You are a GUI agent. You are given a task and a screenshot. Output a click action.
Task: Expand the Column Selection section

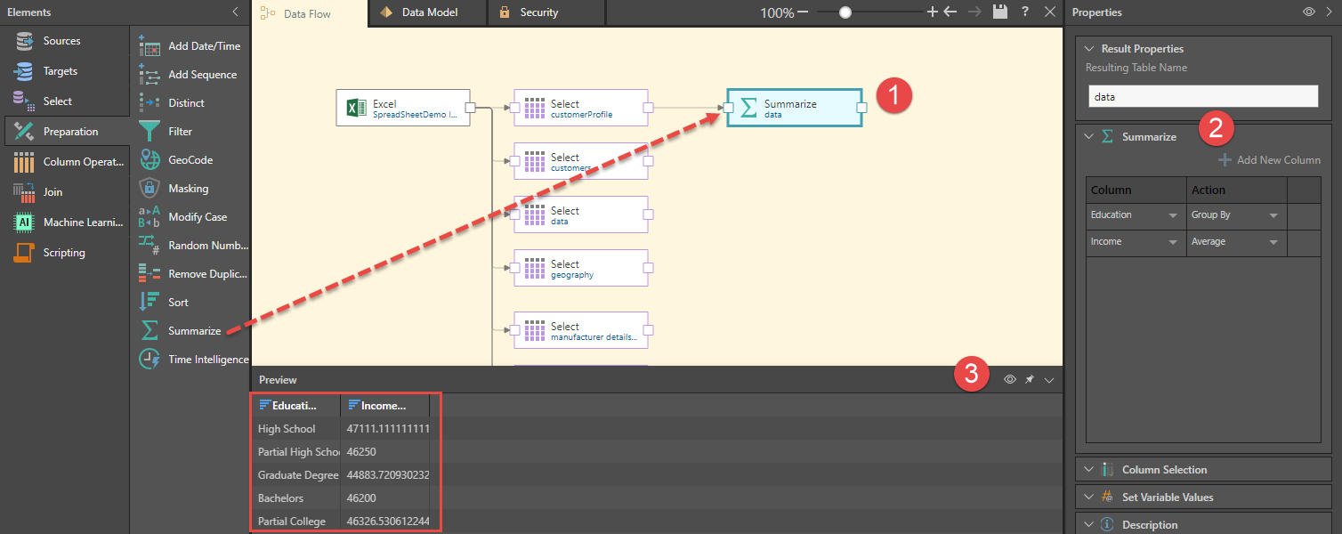(1164, 469)
